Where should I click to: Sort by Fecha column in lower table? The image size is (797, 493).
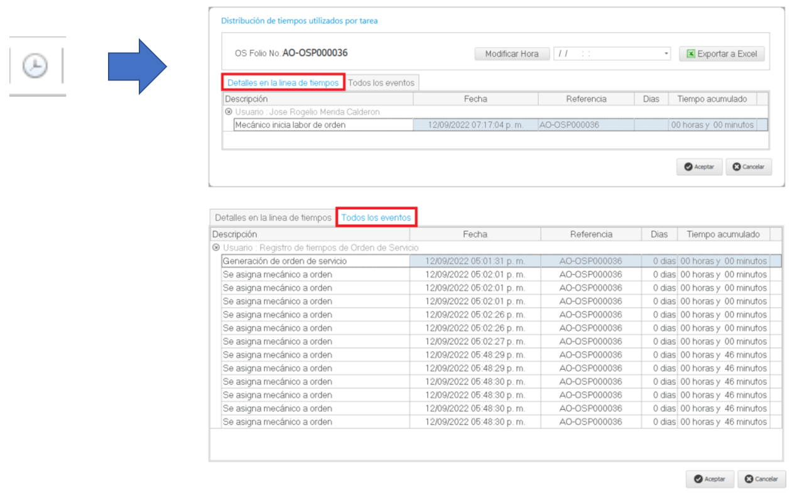[475, 234]
